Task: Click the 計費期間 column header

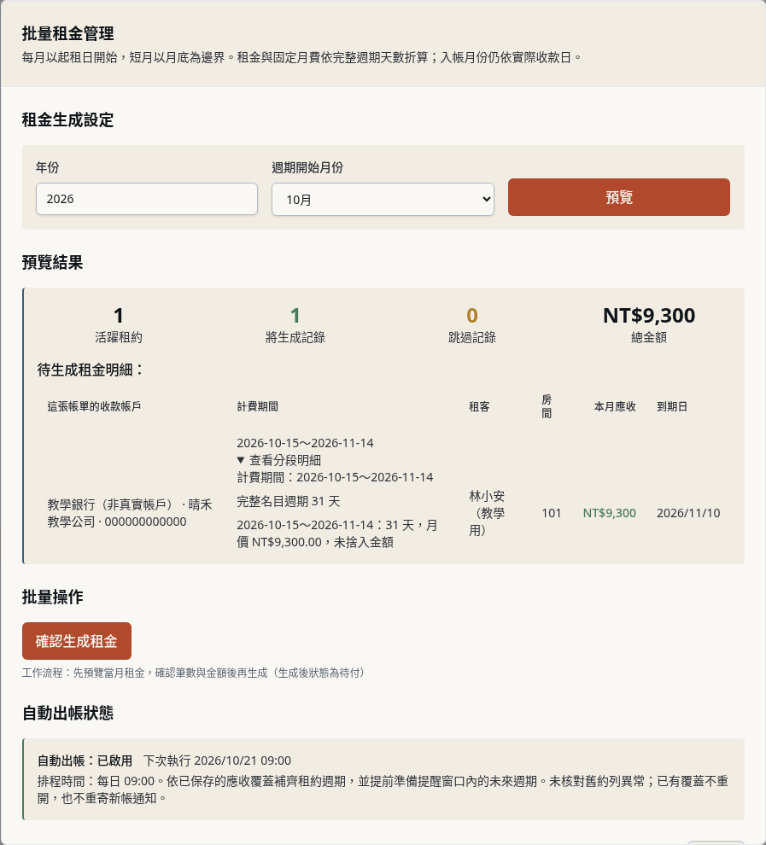Action: (258, 406)
